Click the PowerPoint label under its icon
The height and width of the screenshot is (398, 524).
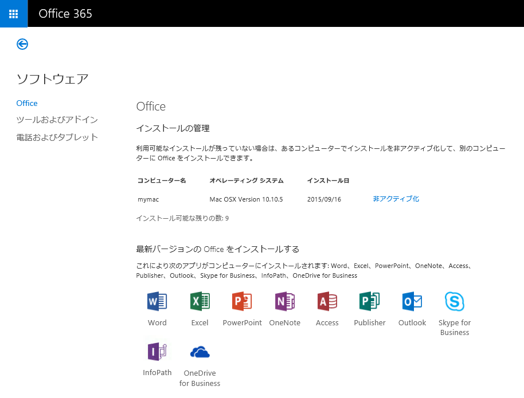click(243, 322)
